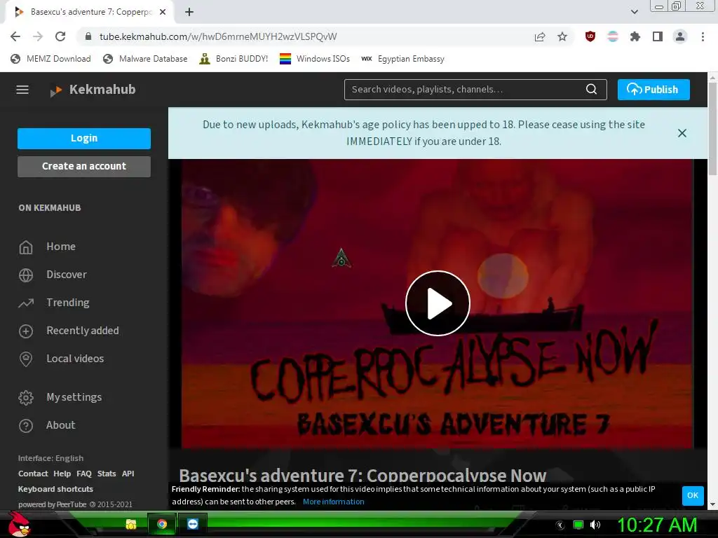
Task: Click the Angry Birds start button
Action: coord(19,524)
